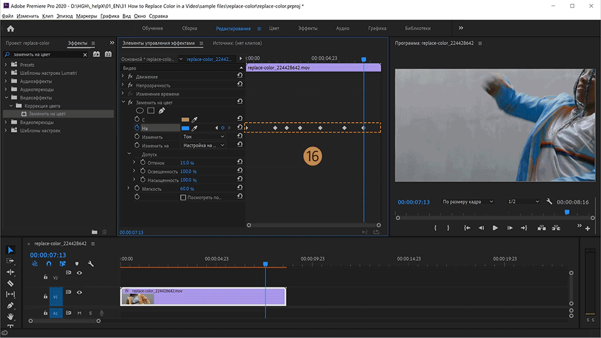Image resolution: width=601 pixels, height=338 pixels.
Task: Expand the Видеопереходы folder
Action: 6,122
